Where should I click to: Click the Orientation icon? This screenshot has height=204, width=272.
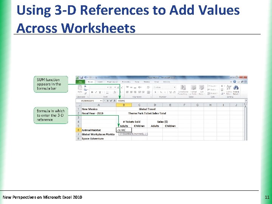140,87
